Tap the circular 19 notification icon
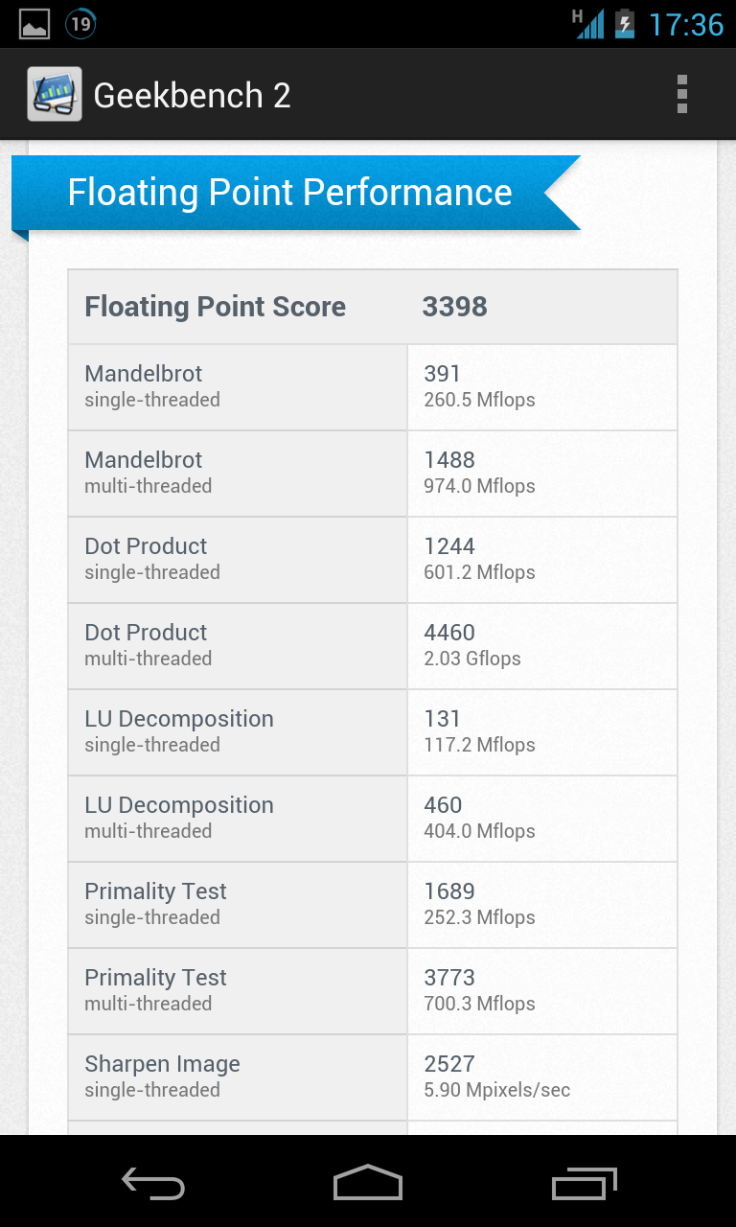Viewport: 736px width, 1227px height. (x=81, y=24)
